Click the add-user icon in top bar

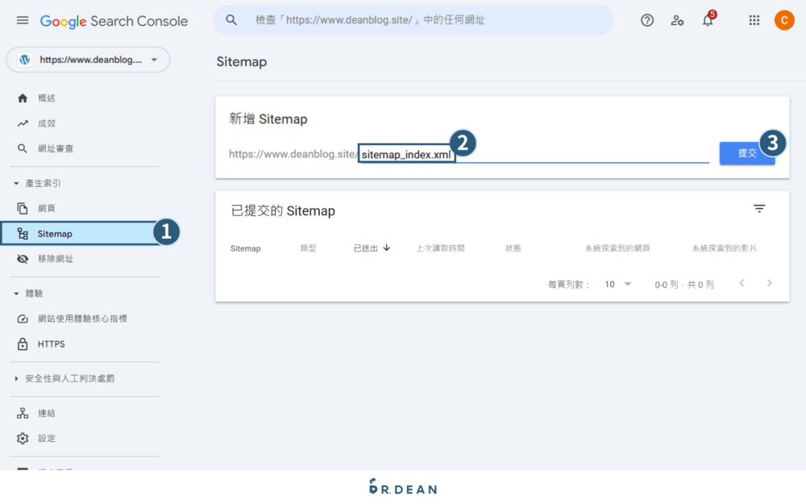pos(677,20)
